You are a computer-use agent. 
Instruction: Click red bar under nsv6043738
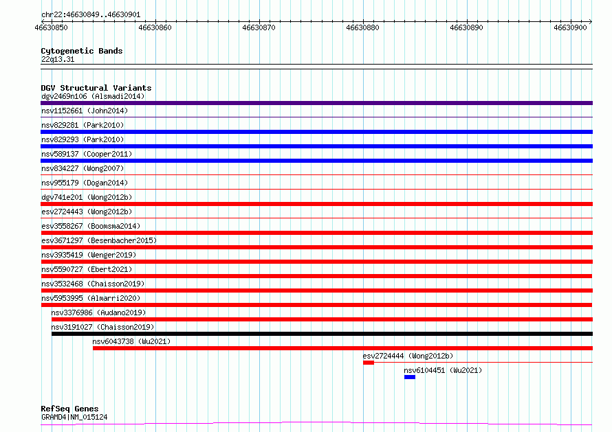click(342, 348)
